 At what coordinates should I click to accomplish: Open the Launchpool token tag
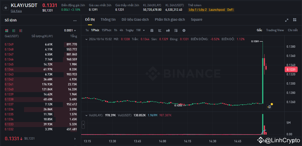click(217, 10)
